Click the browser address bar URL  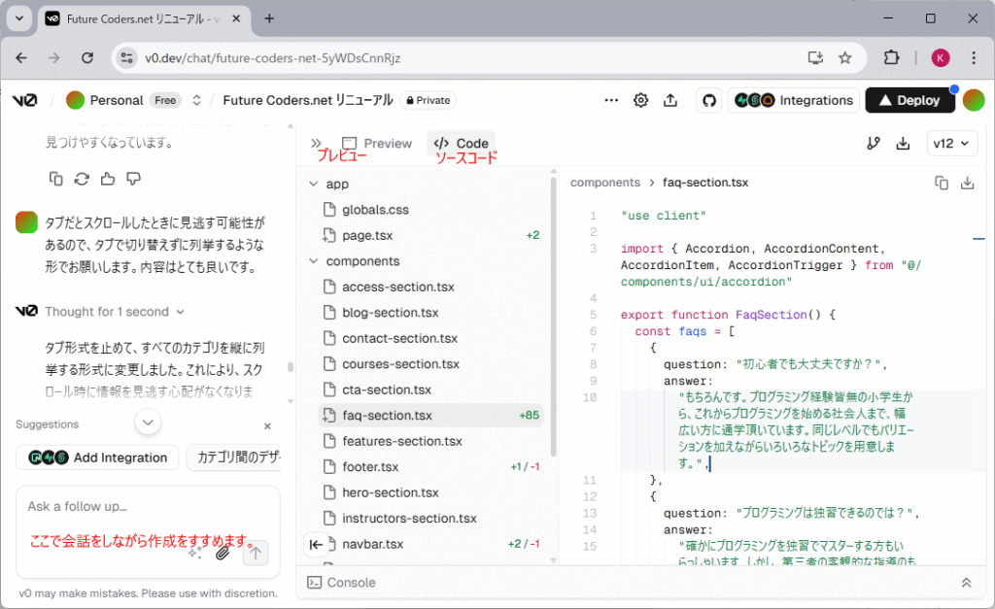pos(273,57)
